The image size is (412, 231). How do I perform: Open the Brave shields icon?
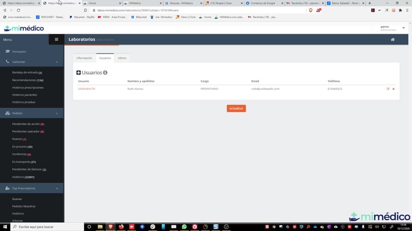(x=311, y=10)
